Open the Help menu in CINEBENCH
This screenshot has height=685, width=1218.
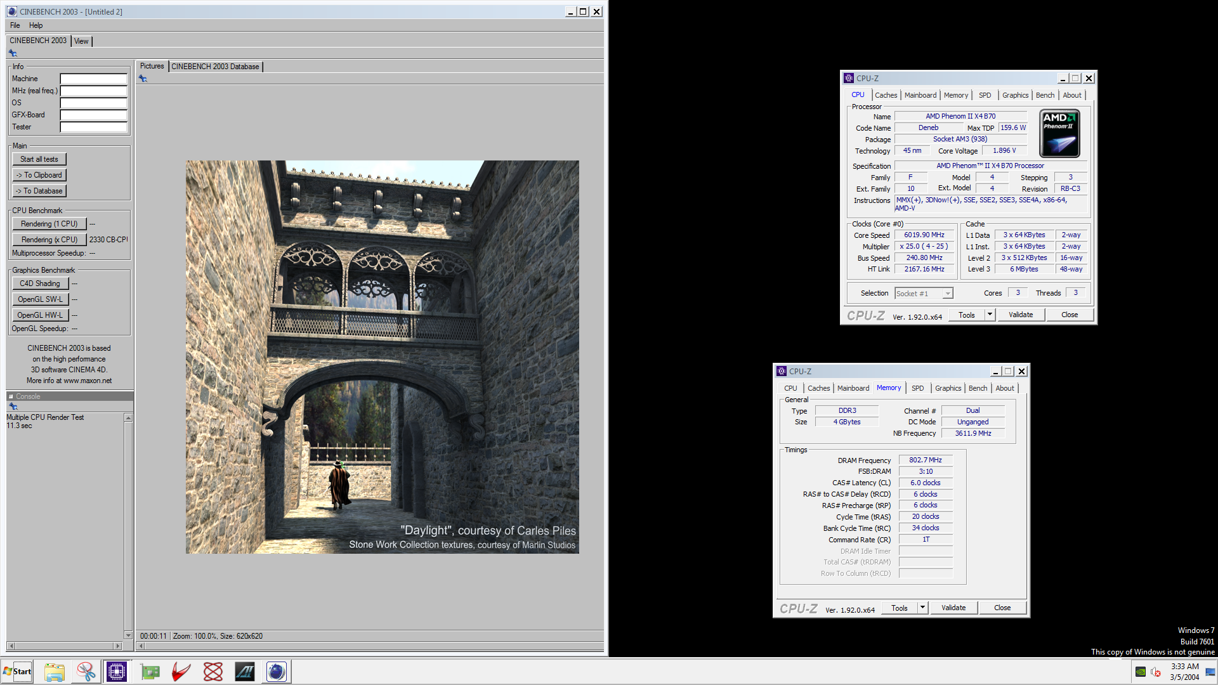click(36, 25)
